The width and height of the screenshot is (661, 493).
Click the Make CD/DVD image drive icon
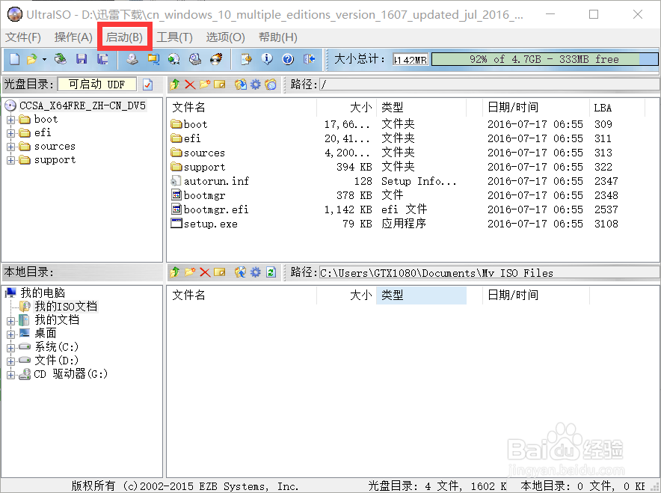click(x=132, y=59)
